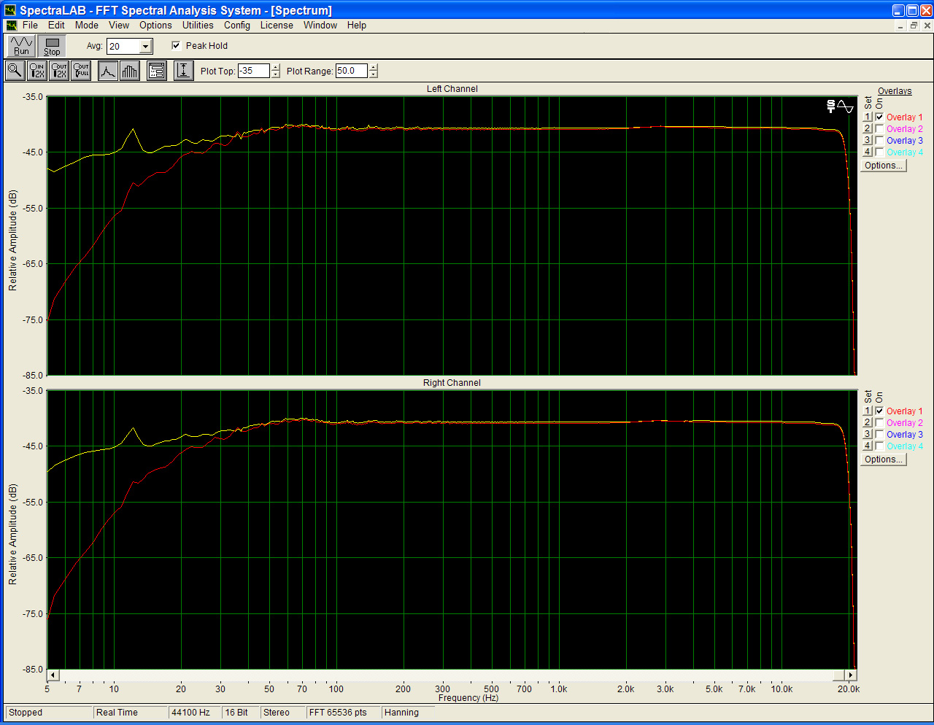
Task: Switch to bar graph display mode
Action: click(x=129, y=71)
